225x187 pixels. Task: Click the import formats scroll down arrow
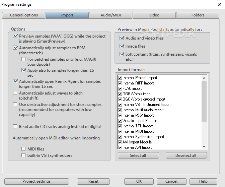[x=204, y=146]
